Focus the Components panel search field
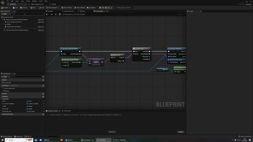Viewport: 253px width, 142px height. (x=26, y=14)
